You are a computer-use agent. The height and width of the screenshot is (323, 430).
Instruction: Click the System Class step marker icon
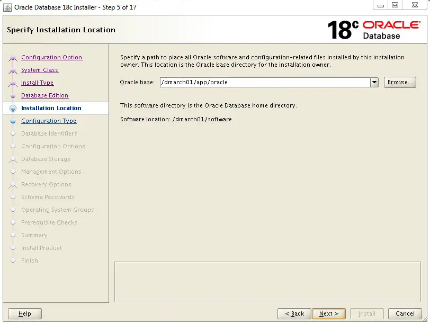tap(13, 70)
